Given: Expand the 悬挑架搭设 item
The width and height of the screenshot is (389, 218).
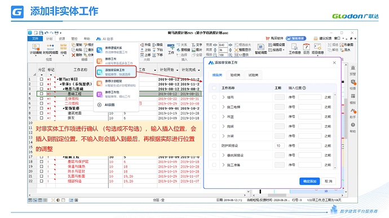Looking at the screenshot, I should [x=223, y=155].
